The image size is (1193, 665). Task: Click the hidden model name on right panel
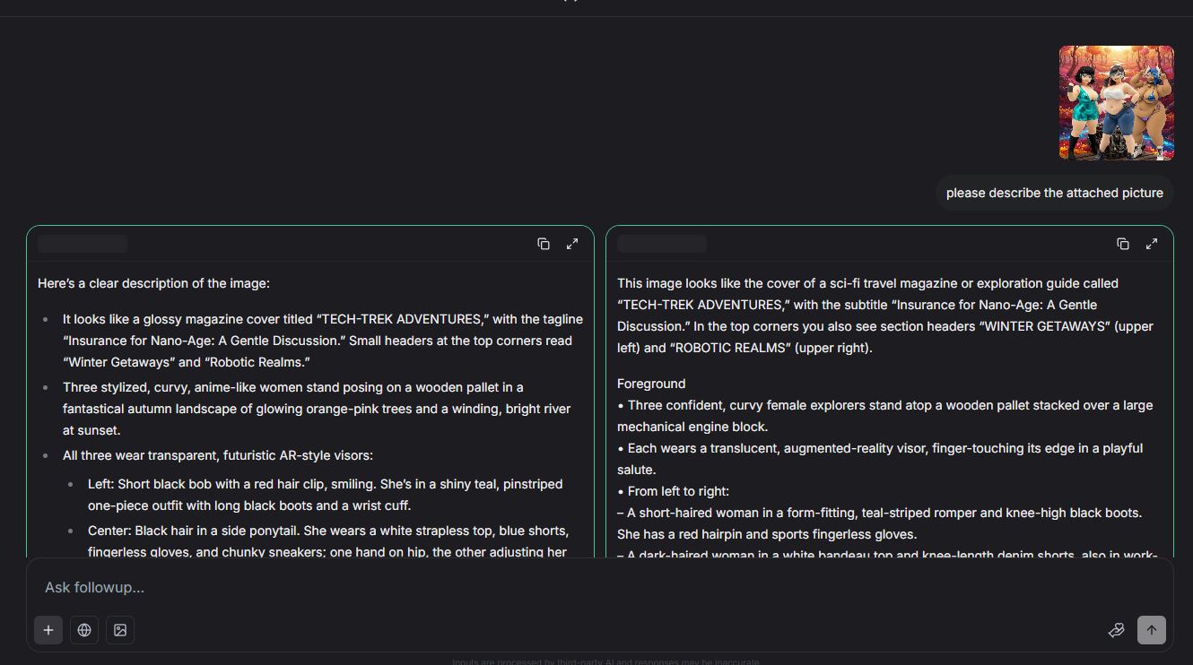(662, 244)
